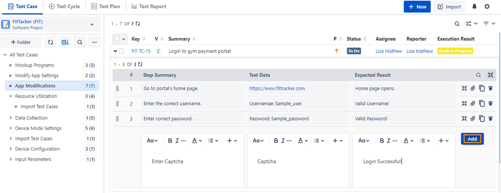Open the notifications bell
The height and width of the screenshot is (193, 501).
coord(474,6)
